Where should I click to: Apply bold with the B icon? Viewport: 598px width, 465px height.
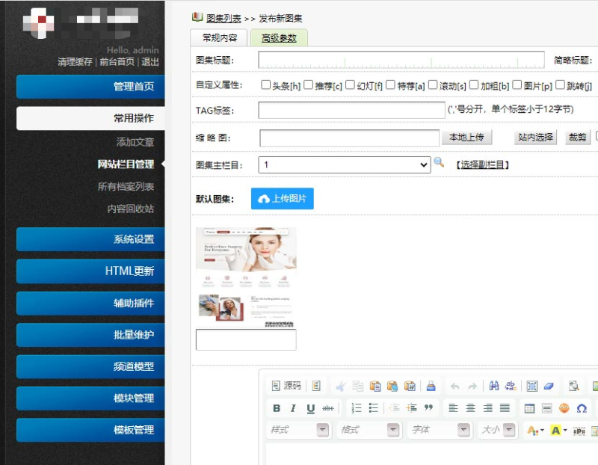(277, 408)
